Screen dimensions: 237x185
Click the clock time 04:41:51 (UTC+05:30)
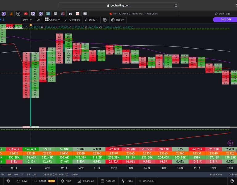click(x=56, y=175)
